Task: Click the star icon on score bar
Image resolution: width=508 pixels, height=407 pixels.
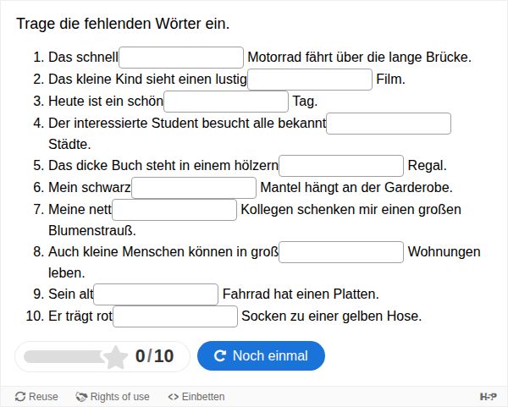Action: pyautogui.click(x=115, y=356)
